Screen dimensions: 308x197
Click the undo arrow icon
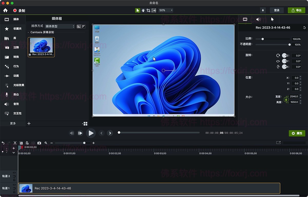(x=3, y=143)
